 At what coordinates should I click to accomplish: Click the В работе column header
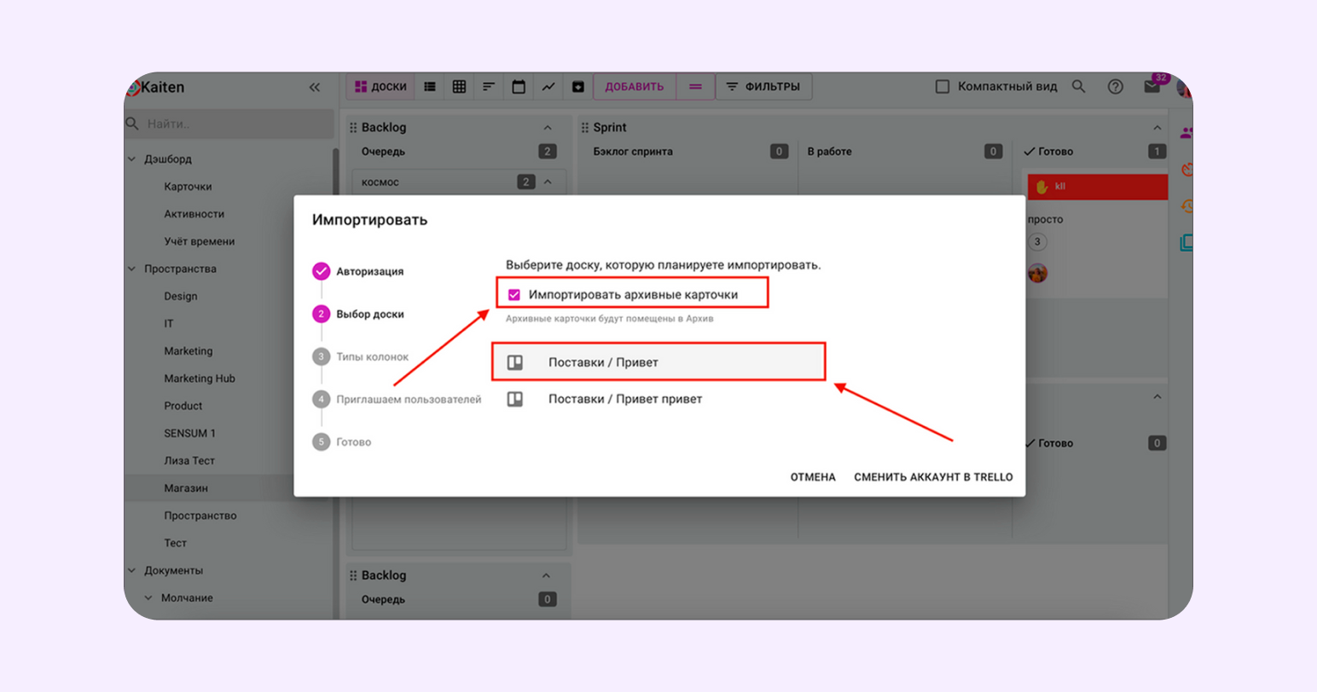(829, 152)
